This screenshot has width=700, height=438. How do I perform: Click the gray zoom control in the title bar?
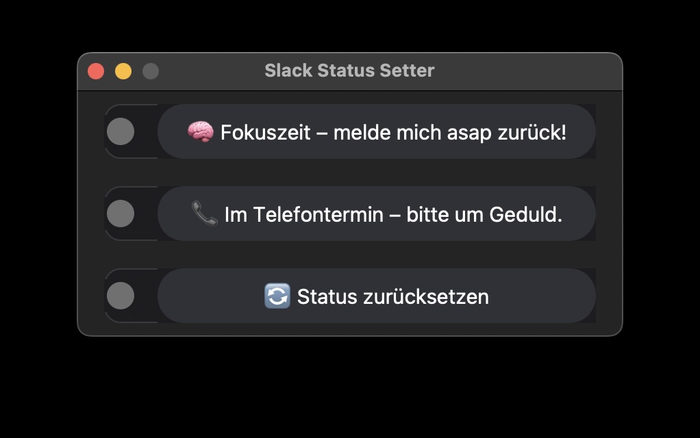point(150,70)
